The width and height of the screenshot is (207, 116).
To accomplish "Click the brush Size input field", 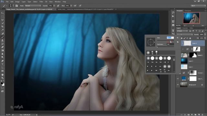I will [x=170, y=38].
